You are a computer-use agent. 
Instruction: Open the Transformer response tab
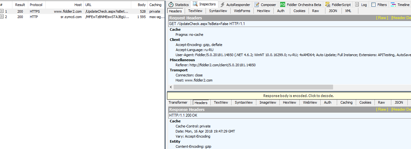(178, 102)
